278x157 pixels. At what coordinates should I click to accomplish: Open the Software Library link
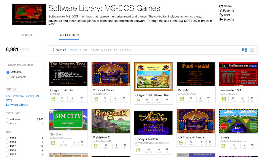(x=17, y=105)
